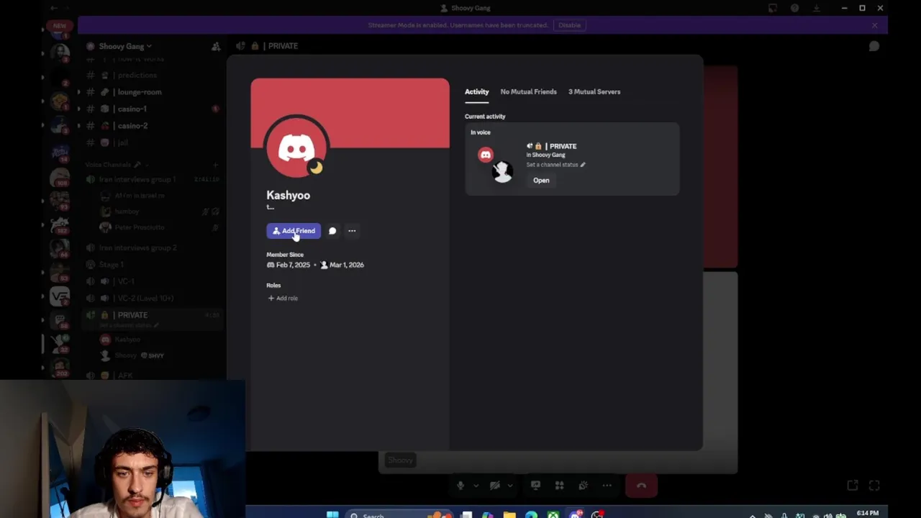Open File Explorer from taskbar
The image size is (921, 518).
[x=509, y=515]
